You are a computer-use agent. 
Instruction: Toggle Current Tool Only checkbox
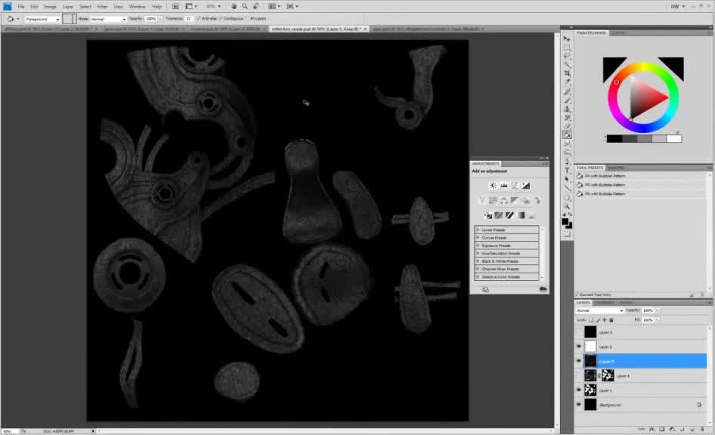point(578,295)
